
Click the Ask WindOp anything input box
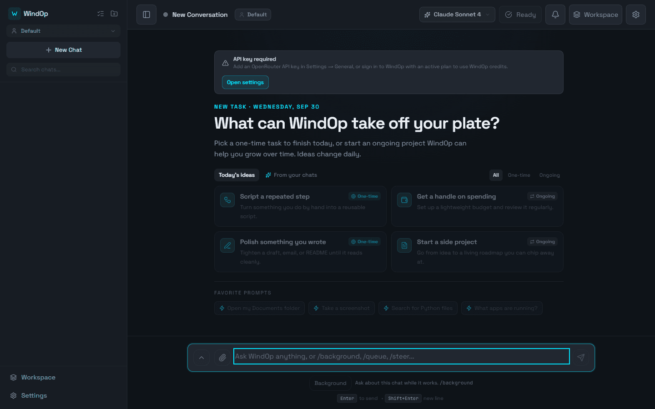click(402, 356)
